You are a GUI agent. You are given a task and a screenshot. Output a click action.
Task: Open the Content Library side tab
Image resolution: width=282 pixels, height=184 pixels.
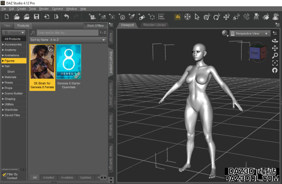point(111,94)
